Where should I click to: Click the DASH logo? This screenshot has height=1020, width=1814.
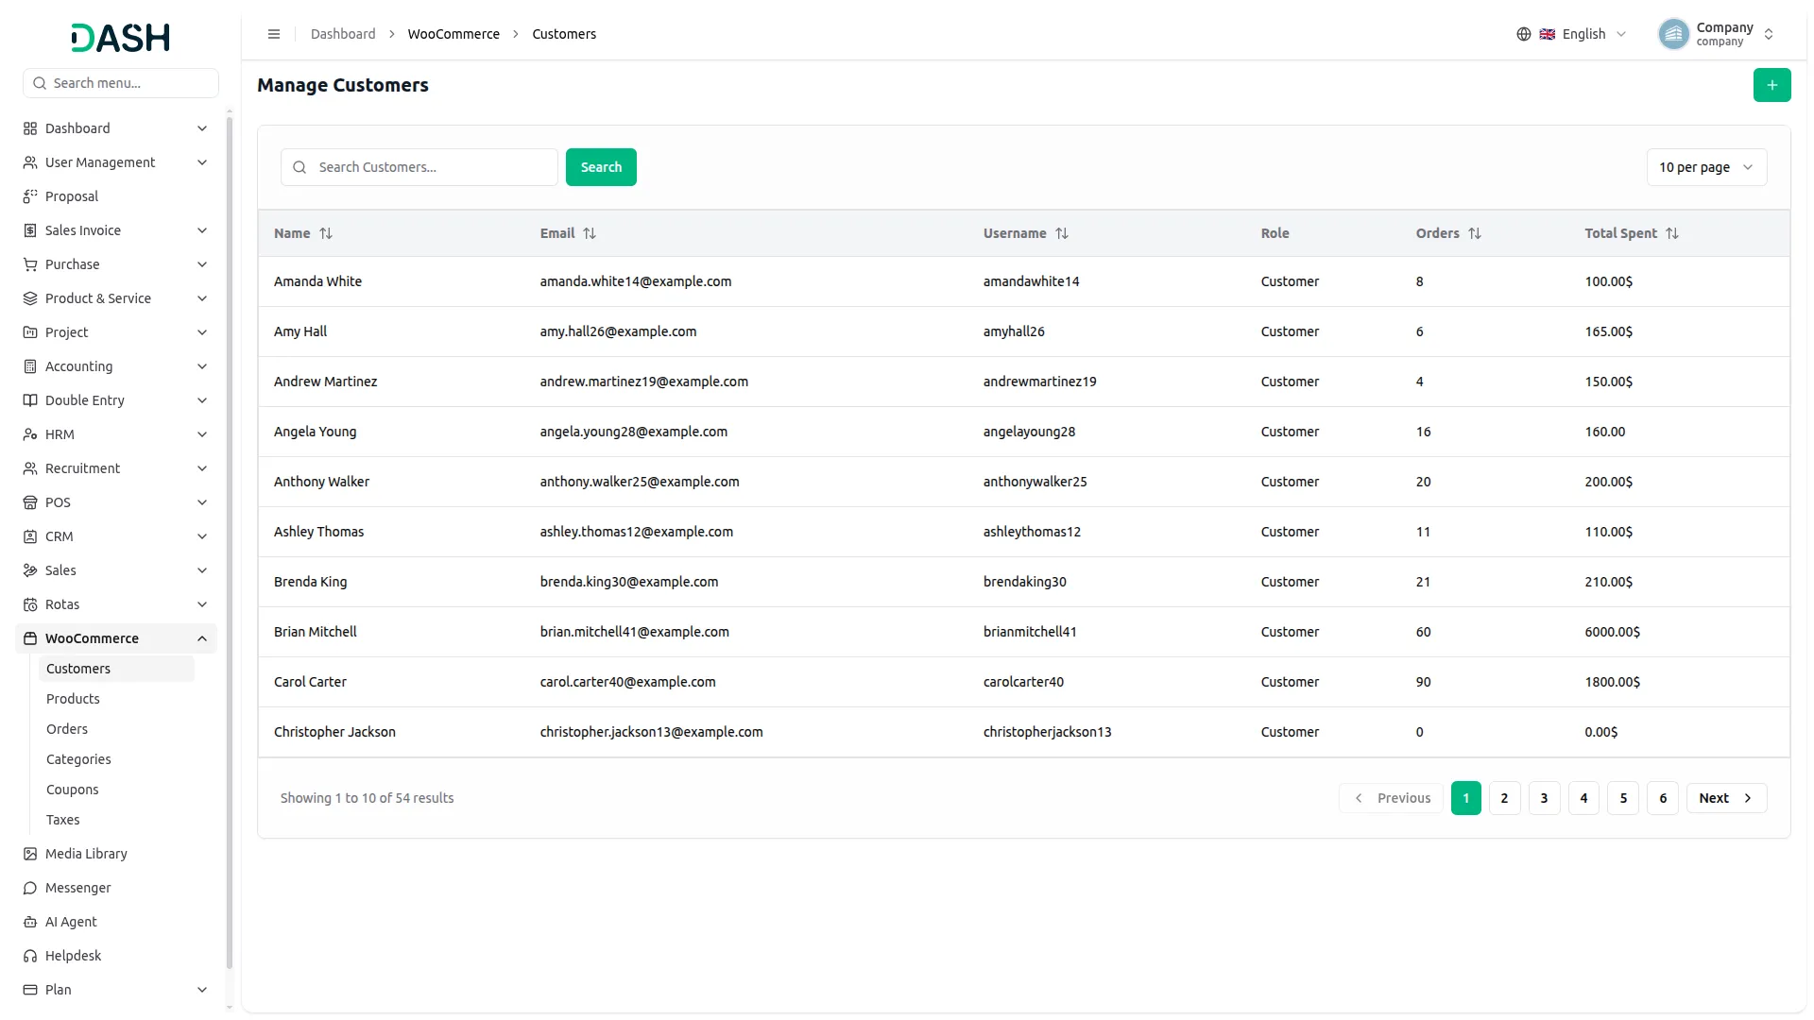click(x=120, y=38)
